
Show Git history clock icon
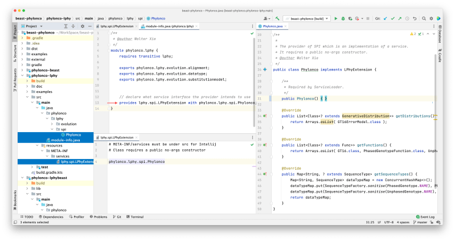pyautogui.click(x=407, y=18)
